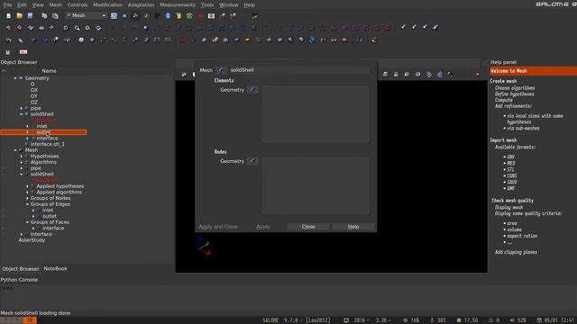Image resolution: width=577 pixels, height=324 pixels.
Task: Open the Edit menu
Action: [x=22, y=4]
